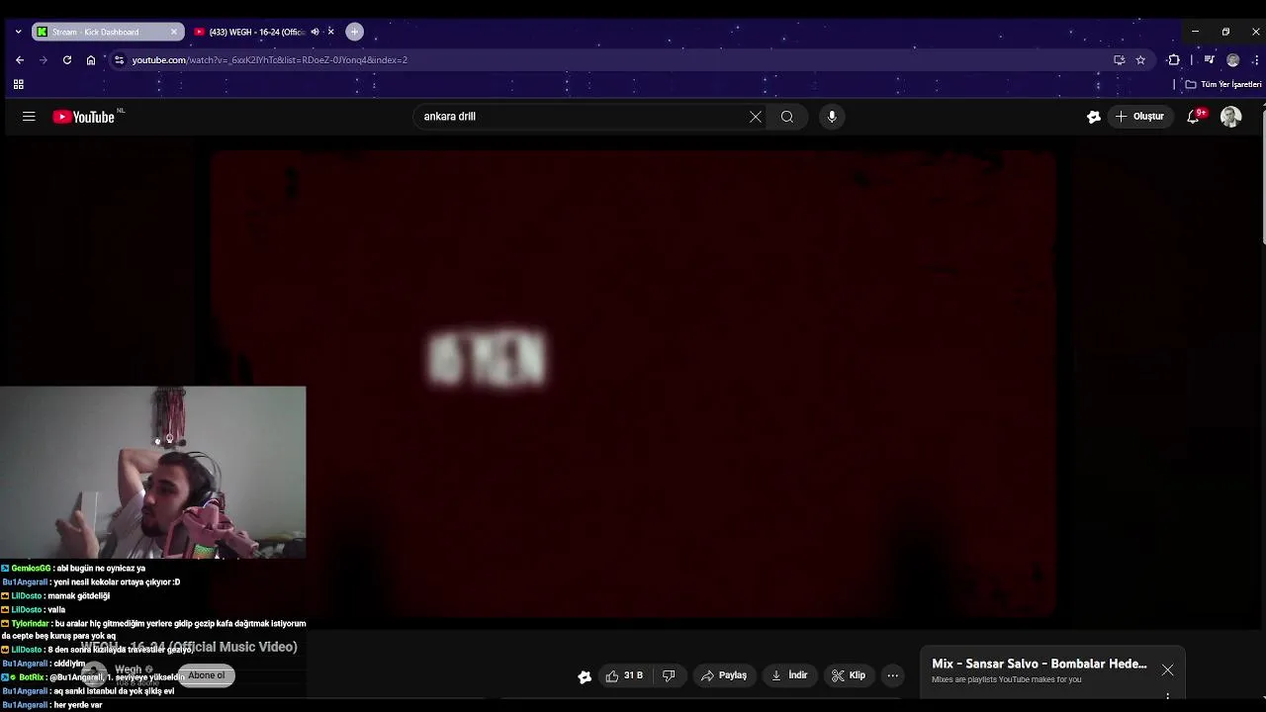
Task: Install app icon in address bar
Action: pos(1120,60)
